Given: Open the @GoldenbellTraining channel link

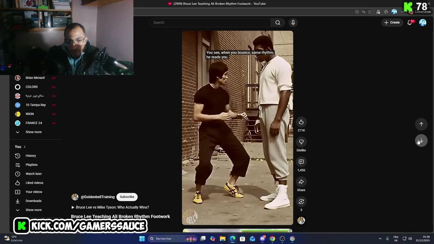Looking at the screenshot, I should coord(98,197).
